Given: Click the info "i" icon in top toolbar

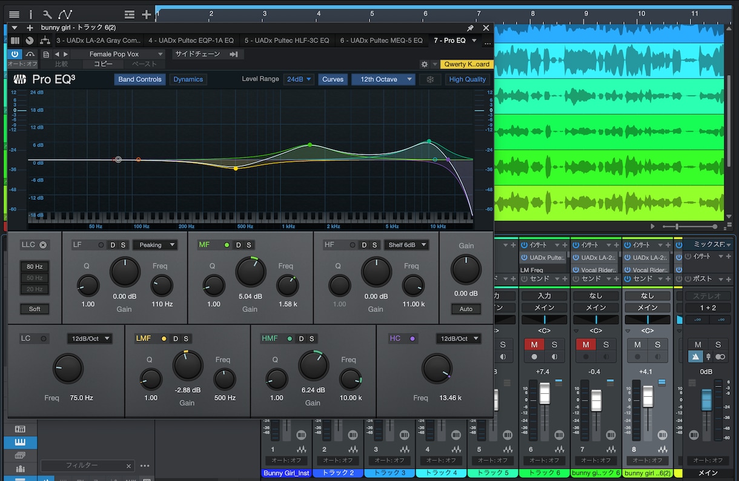Looking at the screenshot, I should (x=31, y=14).
